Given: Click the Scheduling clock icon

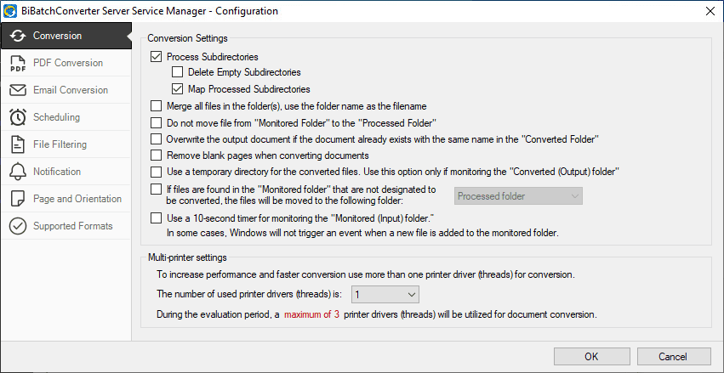Looking at the screenshot, I should pyautogui.click(x=18, y=117).
